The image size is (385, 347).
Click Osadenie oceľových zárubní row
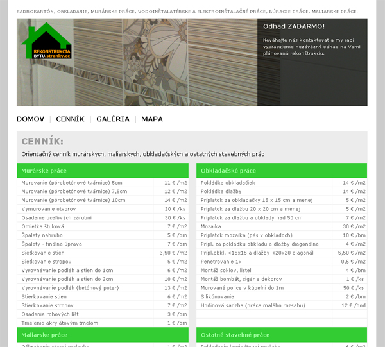[103, 218]
